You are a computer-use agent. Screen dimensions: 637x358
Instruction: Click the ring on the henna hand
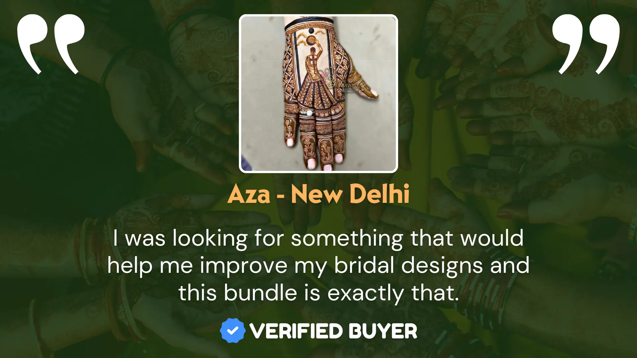coord(308,113)
